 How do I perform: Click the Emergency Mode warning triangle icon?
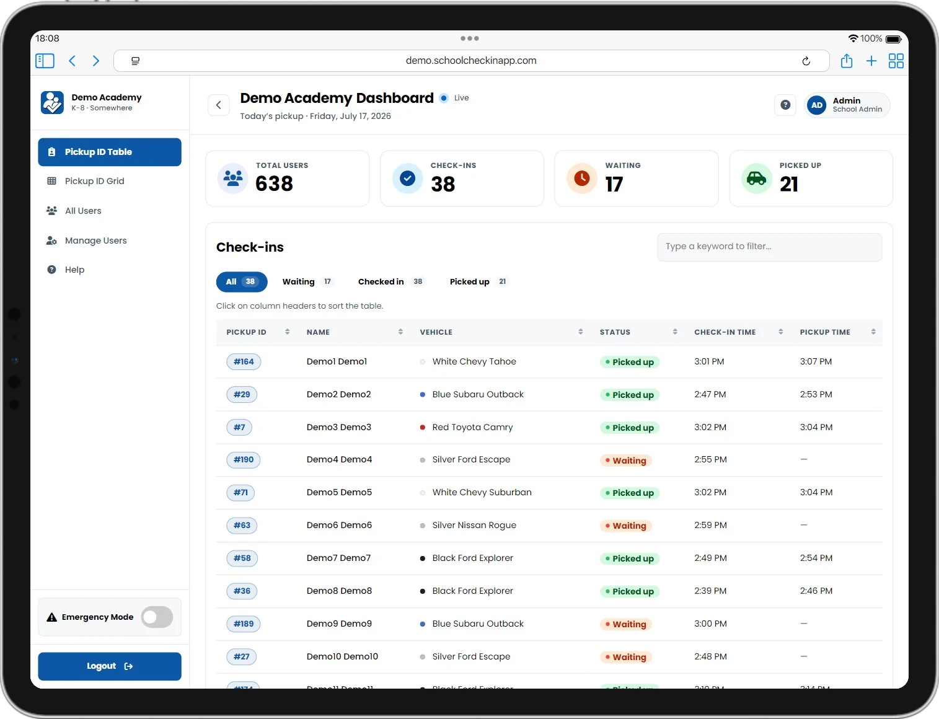(52, 617)
